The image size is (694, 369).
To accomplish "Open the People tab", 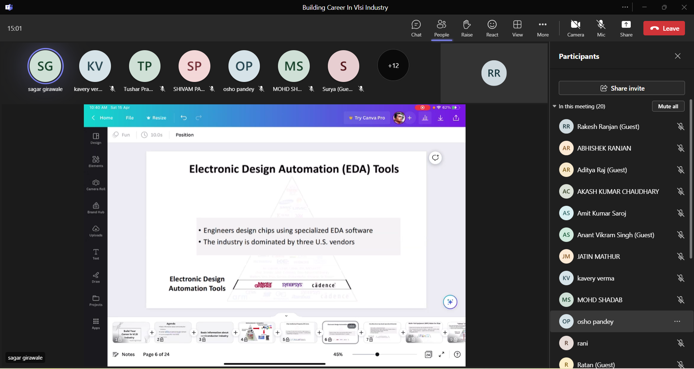I will click(441, 29).
